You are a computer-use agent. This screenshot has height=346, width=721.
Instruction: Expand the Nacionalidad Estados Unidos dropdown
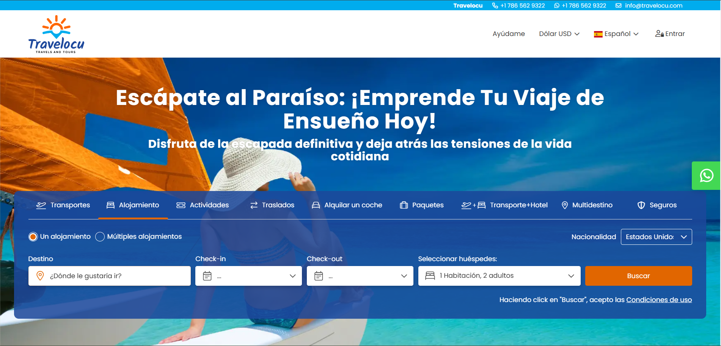point(656,237)
